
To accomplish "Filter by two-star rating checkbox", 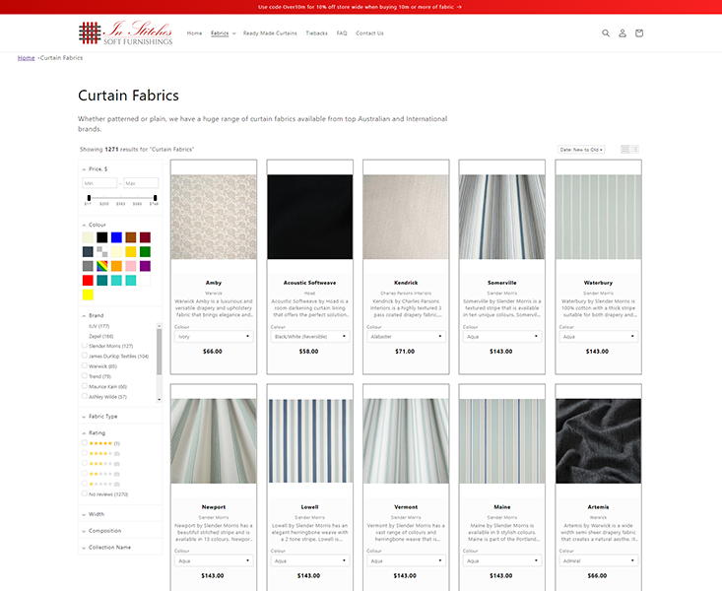I will point(85,473).
